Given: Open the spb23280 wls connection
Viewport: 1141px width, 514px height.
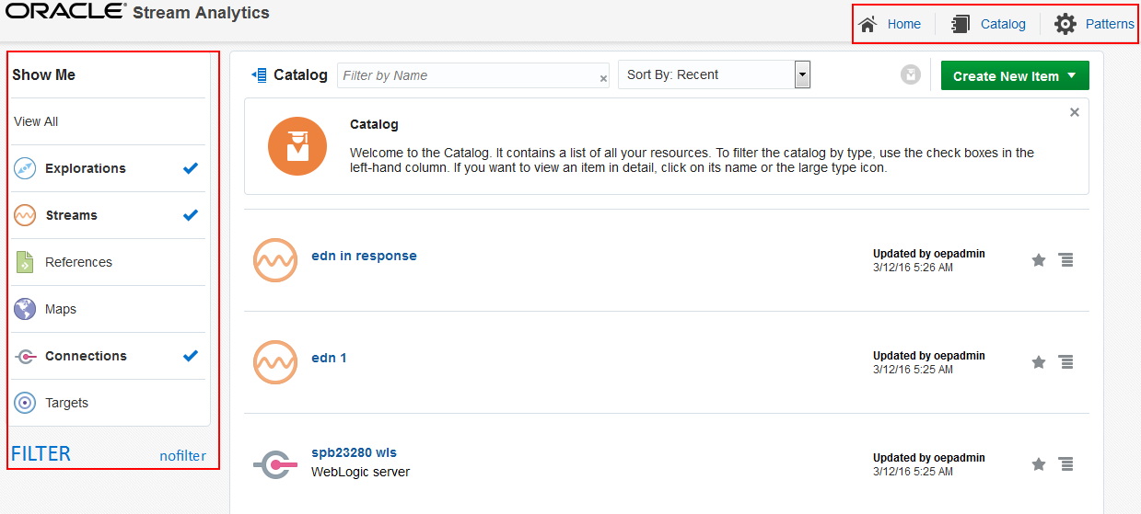Looking at the screenshot, I should (x=354, y=452).
